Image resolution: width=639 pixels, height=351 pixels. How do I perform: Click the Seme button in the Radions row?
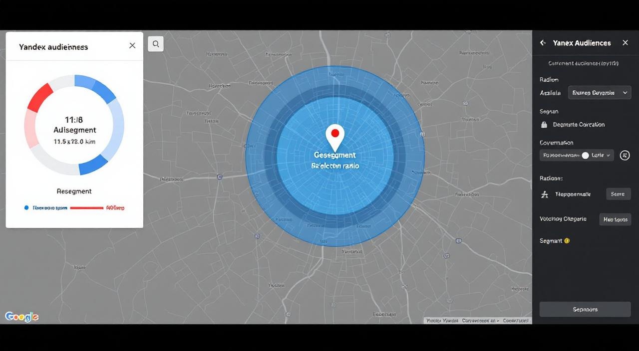click(618, 194)
